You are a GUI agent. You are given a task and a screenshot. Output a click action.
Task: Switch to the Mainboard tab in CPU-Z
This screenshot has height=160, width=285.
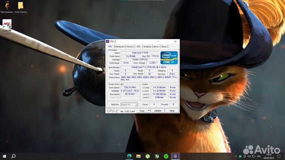[x=120, y=47]
